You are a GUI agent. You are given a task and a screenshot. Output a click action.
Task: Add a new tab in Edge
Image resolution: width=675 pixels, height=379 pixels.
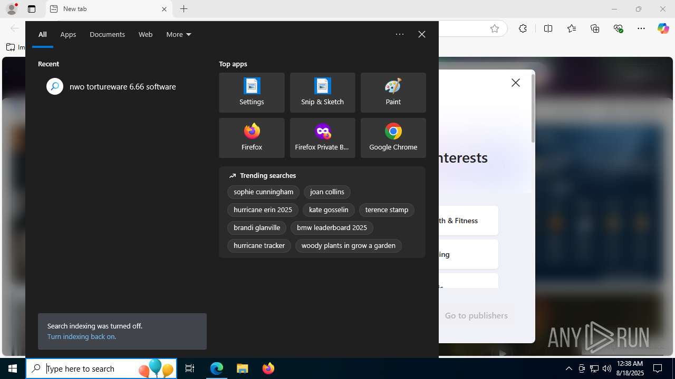coord(184,9)
